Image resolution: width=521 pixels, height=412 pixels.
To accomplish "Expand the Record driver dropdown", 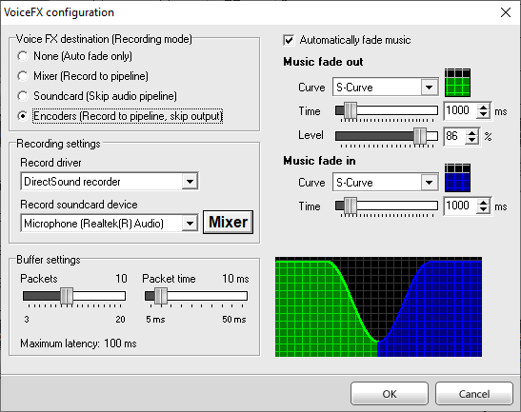I will click(190, 182).
